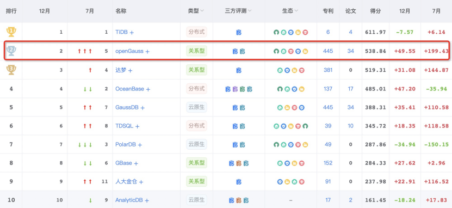Click the plus icon next to AnalyticDB
Screen dimensions: 452x208
[147, 200]
